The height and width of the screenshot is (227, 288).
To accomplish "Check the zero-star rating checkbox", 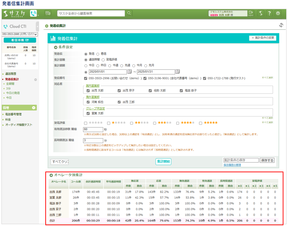I will 86,123.
